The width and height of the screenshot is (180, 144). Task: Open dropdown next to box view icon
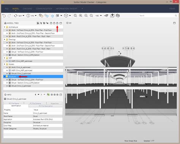[x=70, y=16]
